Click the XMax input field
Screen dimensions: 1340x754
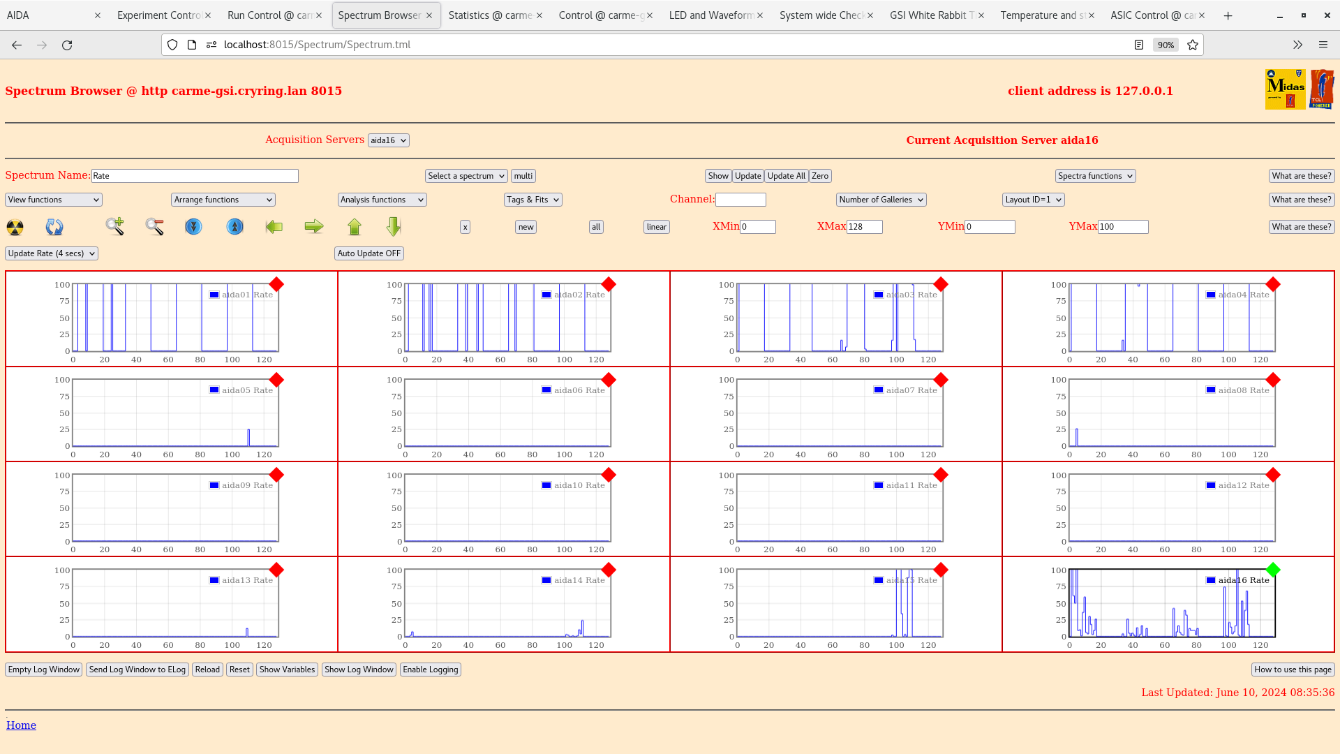click(x=864, y=227)
